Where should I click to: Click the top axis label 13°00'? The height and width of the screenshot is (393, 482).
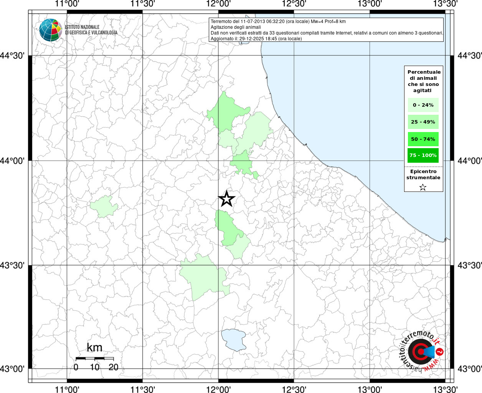coord(370,3)
